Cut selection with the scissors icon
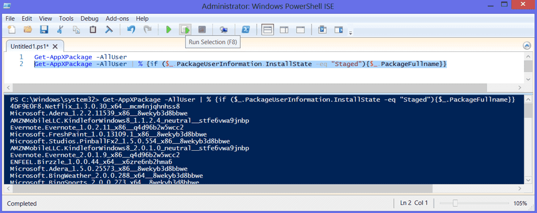The height and width of the screenshot is (213, 537). 60,30
